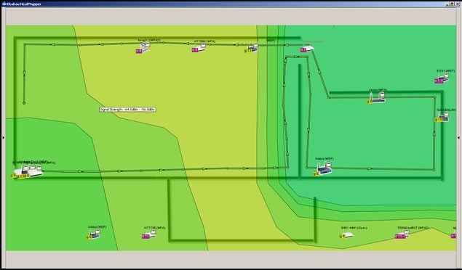Click the TRENDnet637 (WPA2) access point icon

(x=402, y=234)
